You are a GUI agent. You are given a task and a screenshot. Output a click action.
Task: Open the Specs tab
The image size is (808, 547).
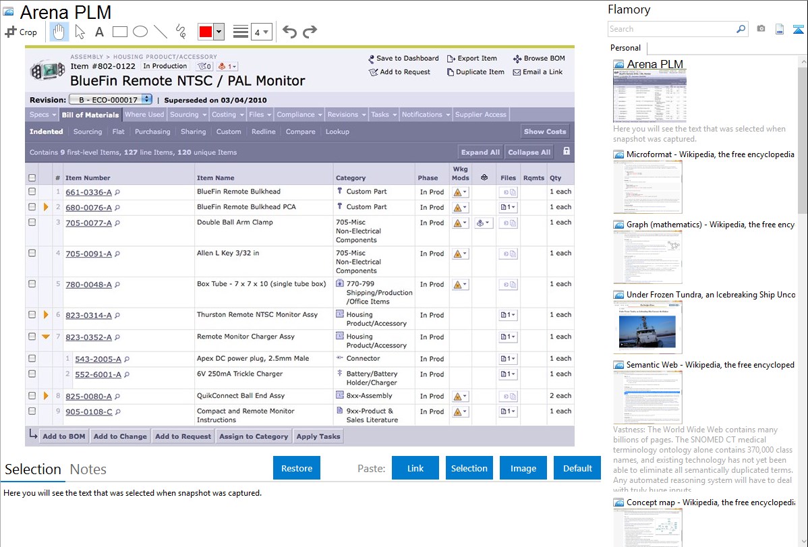42,115
